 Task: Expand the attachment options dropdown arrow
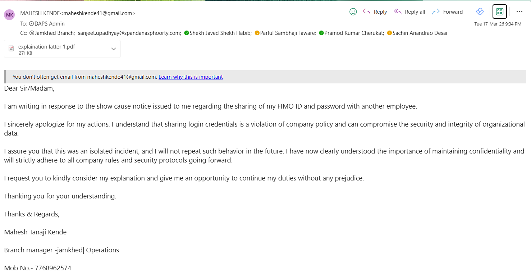pyautogui.click(x=114, y=49)
